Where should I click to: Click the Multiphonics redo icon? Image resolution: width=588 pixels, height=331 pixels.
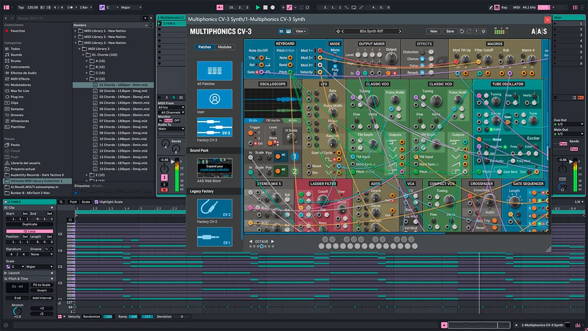[469, 31]
